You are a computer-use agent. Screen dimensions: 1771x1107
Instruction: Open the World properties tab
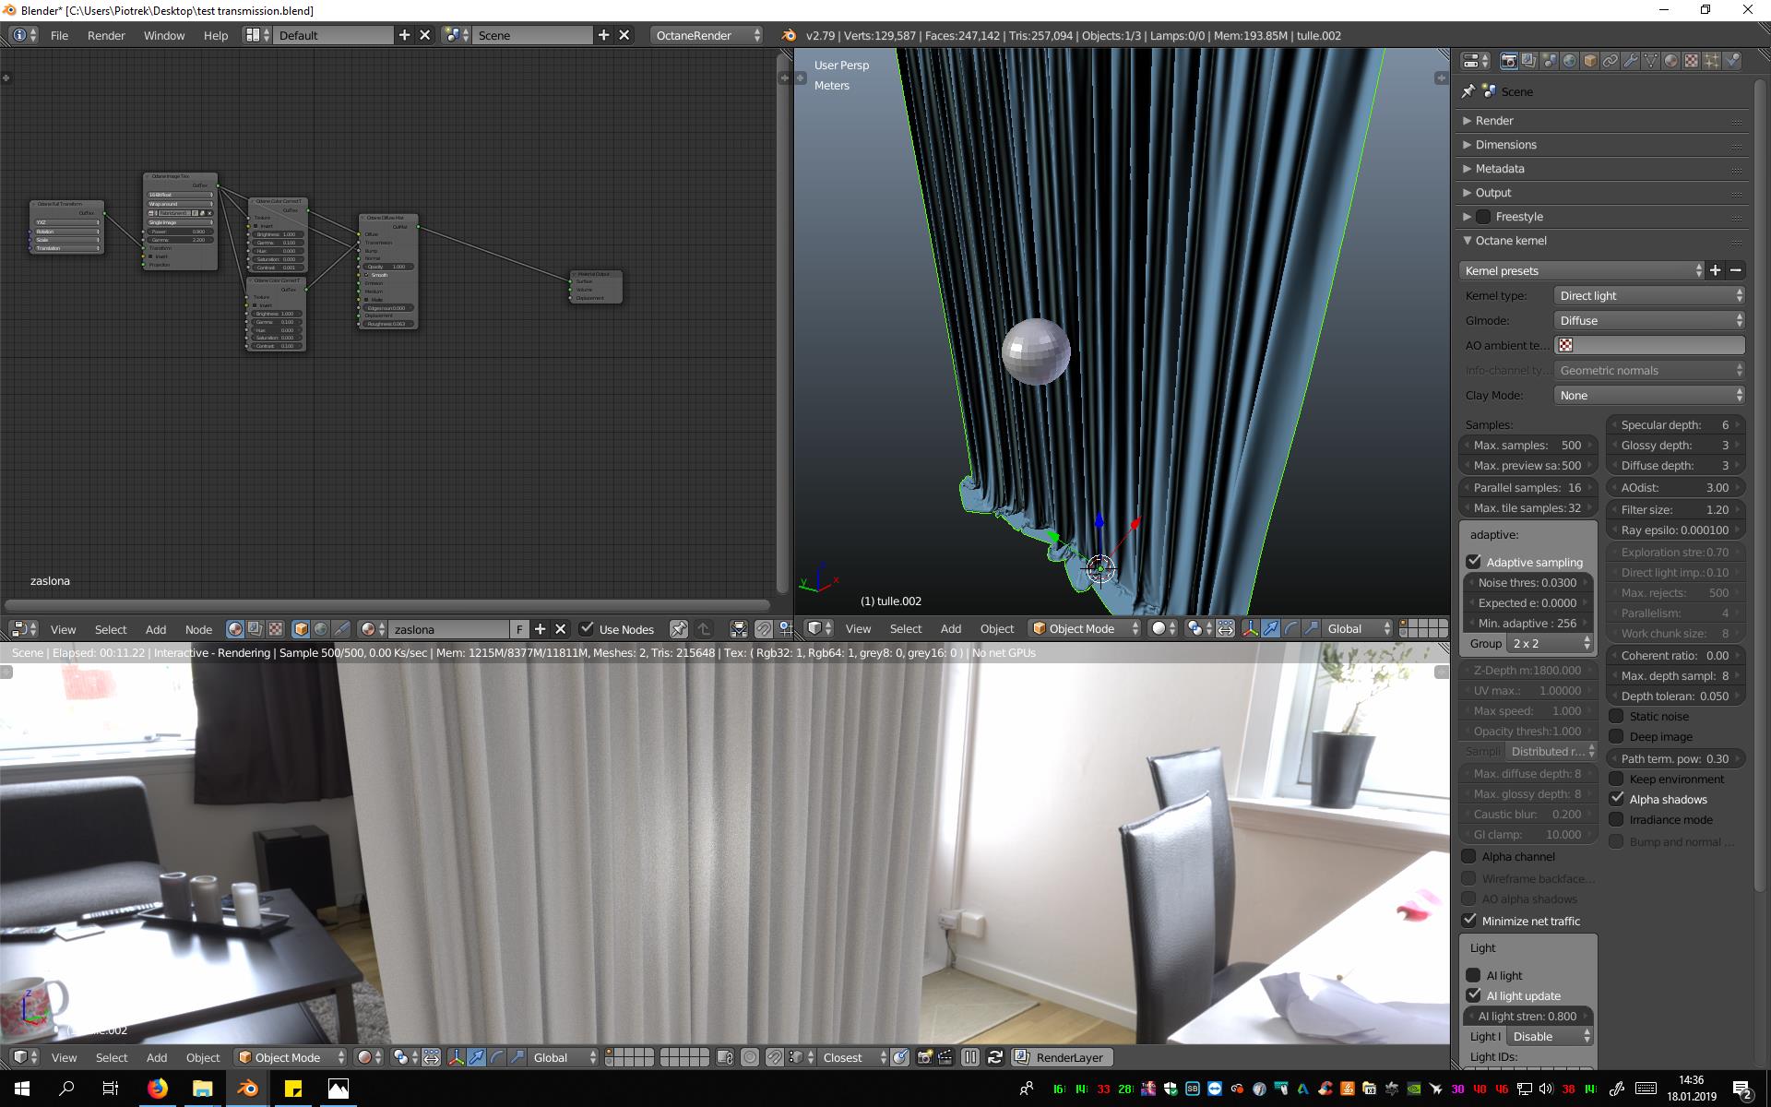[x=1570, y=61]
